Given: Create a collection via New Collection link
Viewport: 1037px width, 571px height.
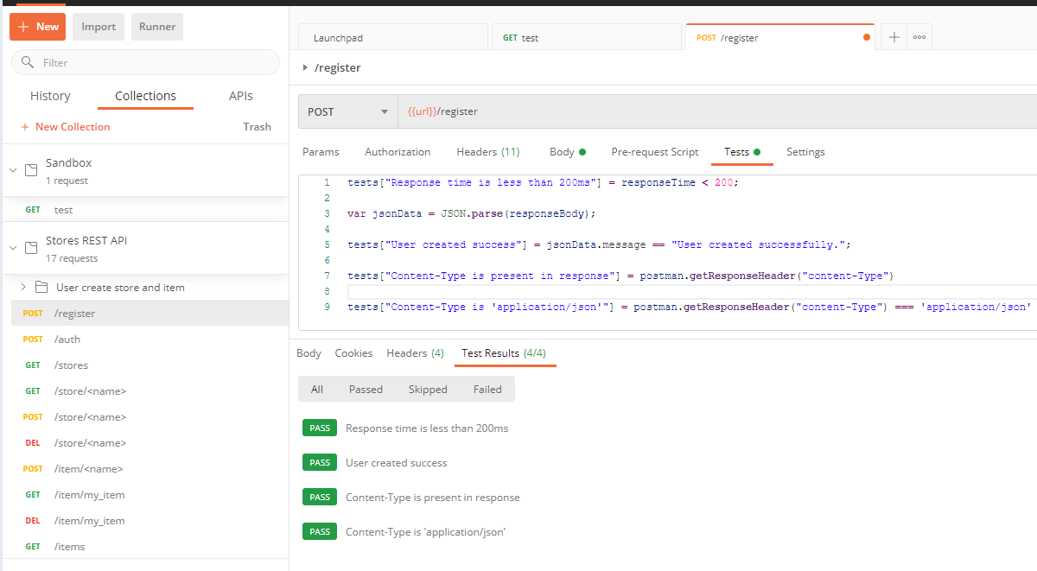Looking at the screenshot, I should [66, 127].
